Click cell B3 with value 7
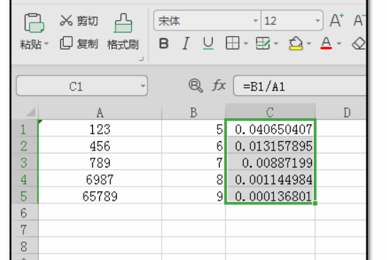 [x=193, y=162]
